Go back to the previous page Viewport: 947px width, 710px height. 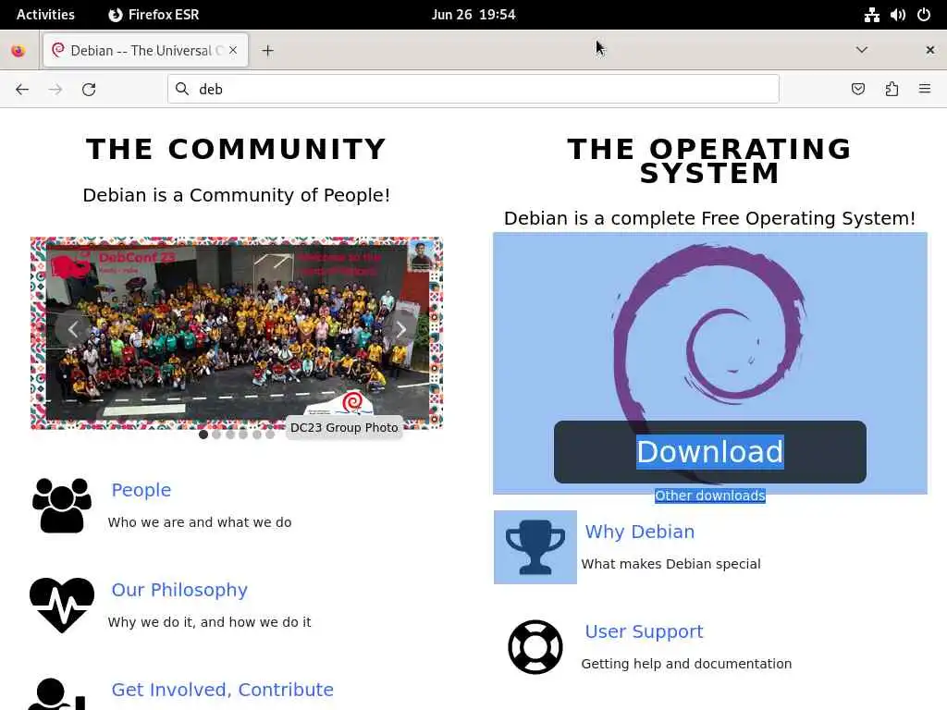point(22,90)
